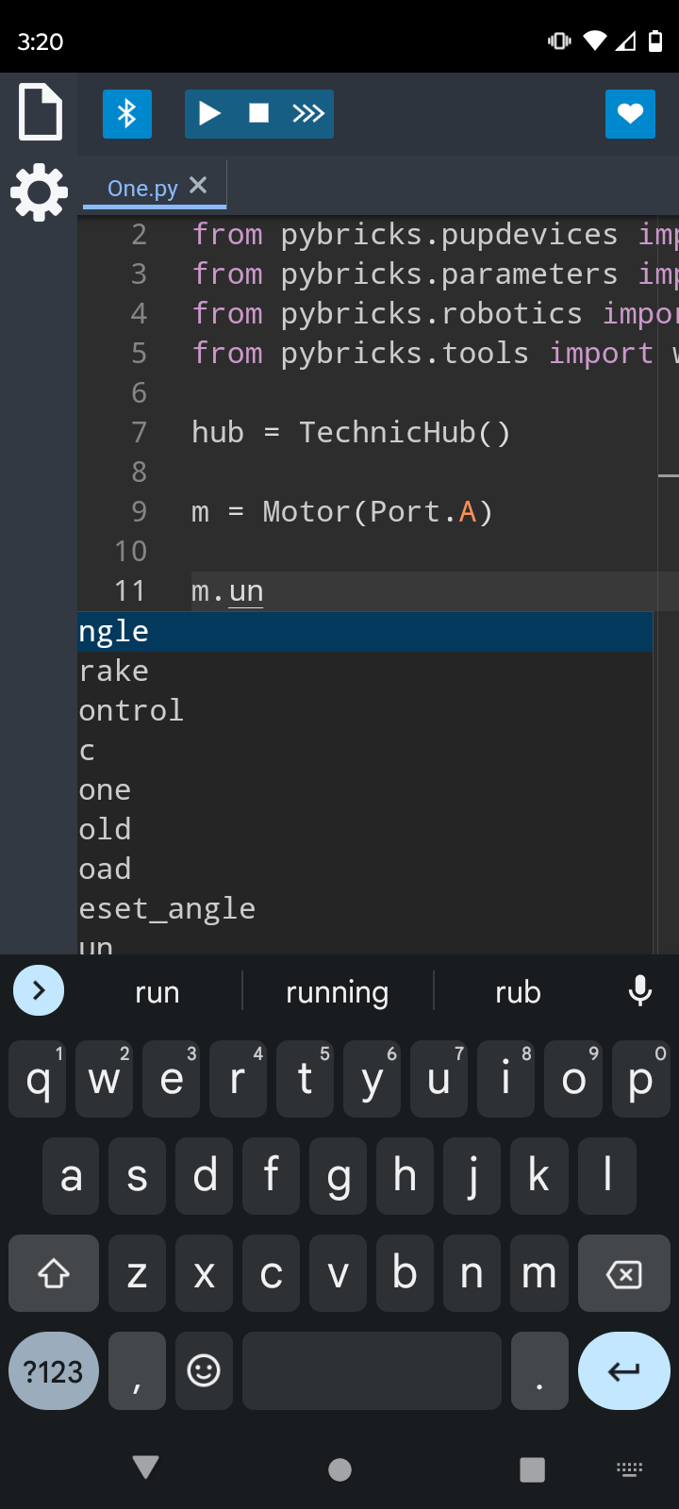Expand the suggestion strip with the arrow
Image resolution: width=679 pixels, height=1509 pixels.
(38, 990)
